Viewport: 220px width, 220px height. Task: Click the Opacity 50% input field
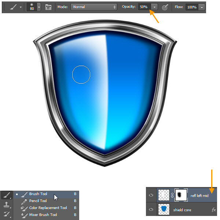144,7
